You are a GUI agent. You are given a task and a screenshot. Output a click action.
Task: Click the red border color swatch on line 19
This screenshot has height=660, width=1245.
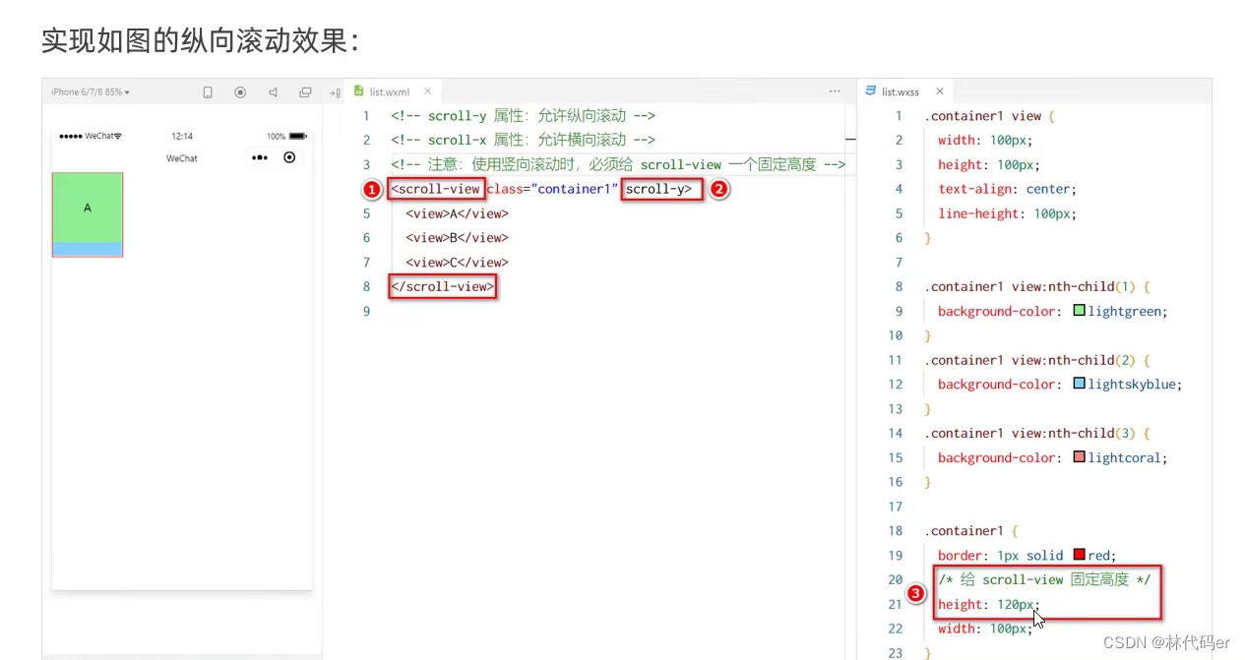click(1079, 555)
